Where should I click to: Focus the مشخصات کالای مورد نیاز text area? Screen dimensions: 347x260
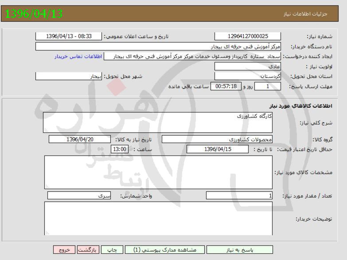point(158,172)
